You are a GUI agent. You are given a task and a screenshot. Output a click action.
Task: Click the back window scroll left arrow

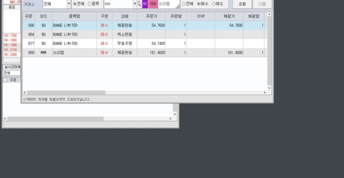click(x=5, y=119)
